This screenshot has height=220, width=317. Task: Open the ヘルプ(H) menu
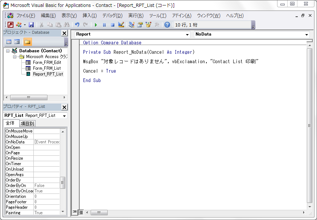[x=235, y=16]
